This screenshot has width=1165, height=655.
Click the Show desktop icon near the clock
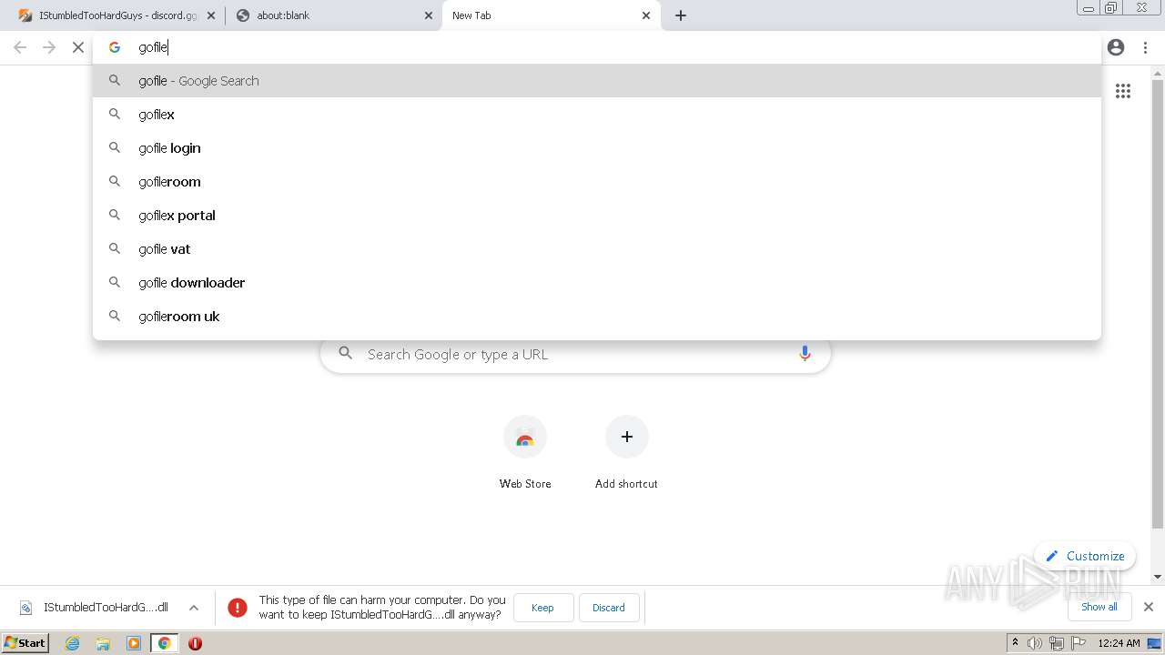pyautogui.click(x=1155, y=643)
